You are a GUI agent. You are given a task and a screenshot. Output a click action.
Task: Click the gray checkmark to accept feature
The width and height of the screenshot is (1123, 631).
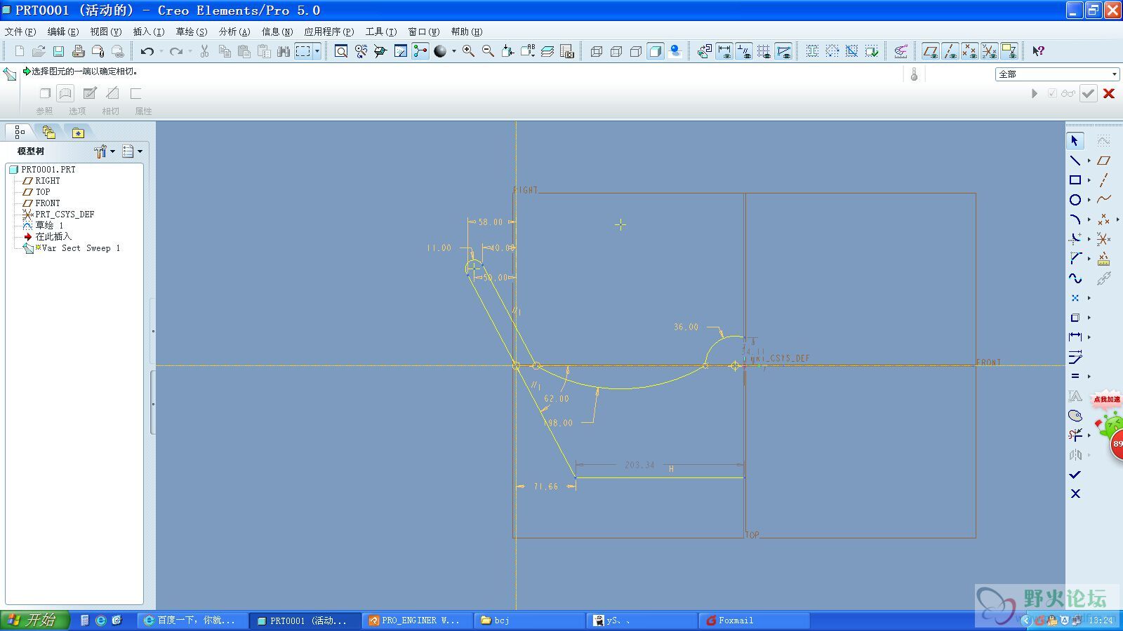(1088, 93)
